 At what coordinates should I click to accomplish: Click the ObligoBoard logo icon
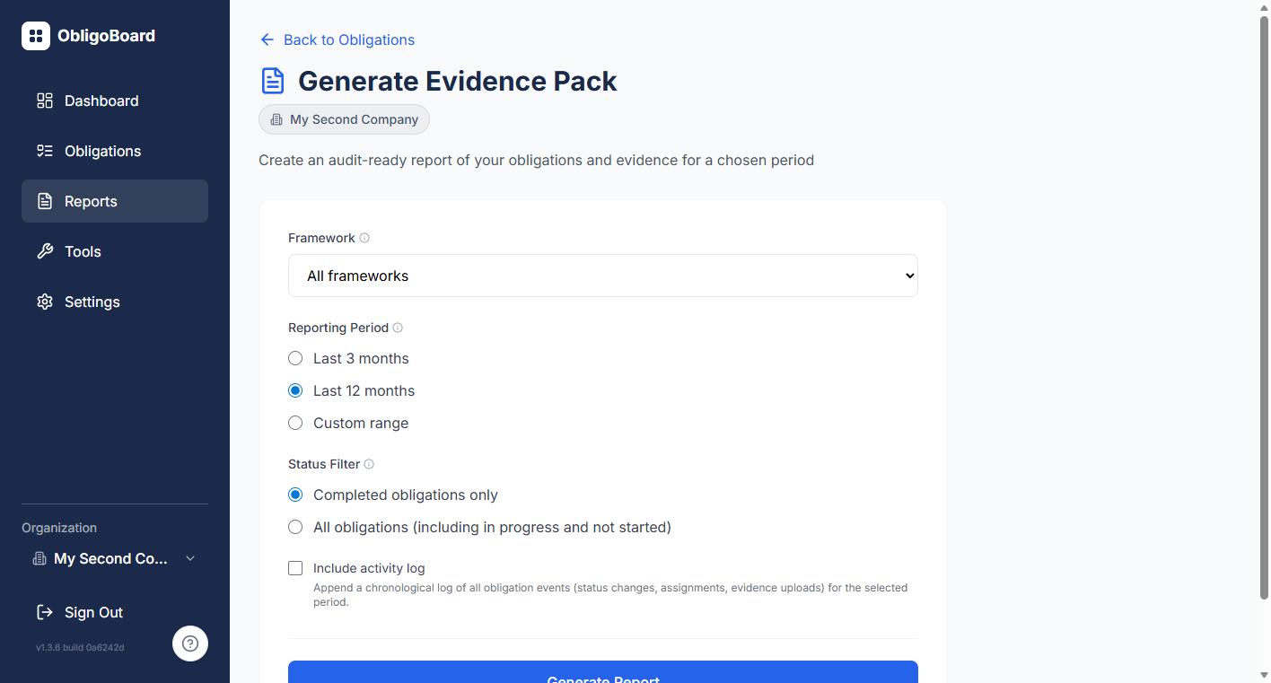click(36, 36)
